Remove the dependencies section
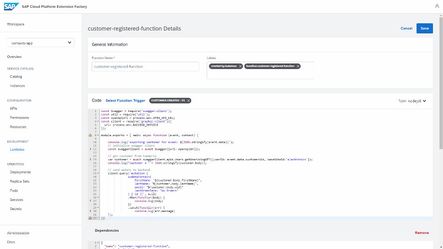 [x=422, y=233]
